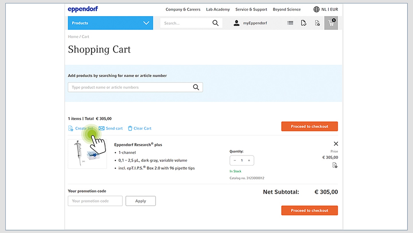Expand the Products dropdown
Viewport: 413px width, 233px height.
click(x=110, y=23)
